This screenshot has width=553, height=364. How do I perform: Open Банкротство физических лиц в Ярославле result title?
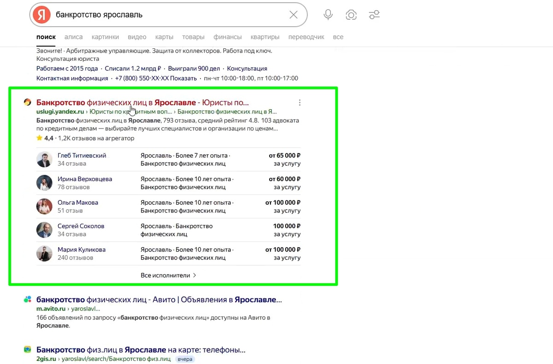(x=142, y=102)
